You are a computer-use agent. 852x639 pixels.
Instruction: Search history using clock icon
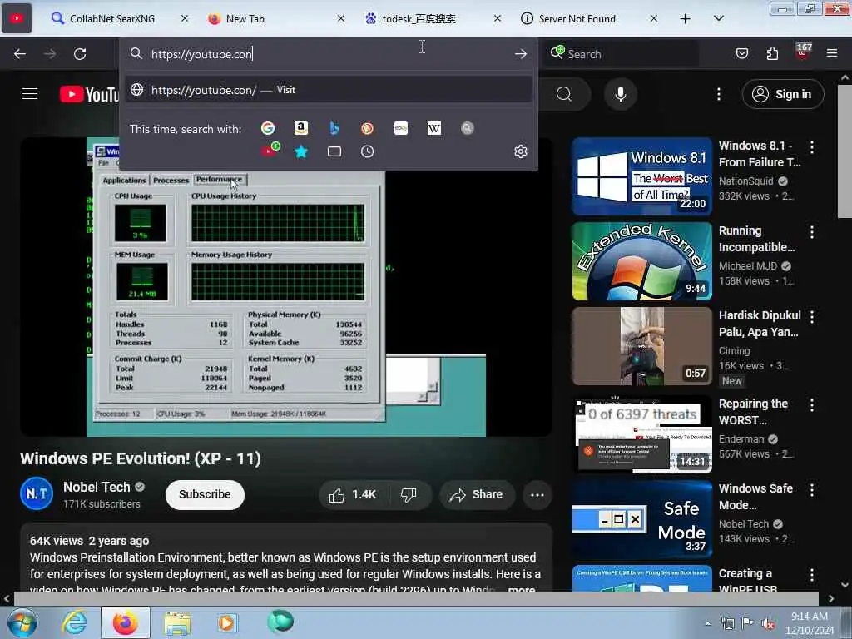tap(367, 151)
